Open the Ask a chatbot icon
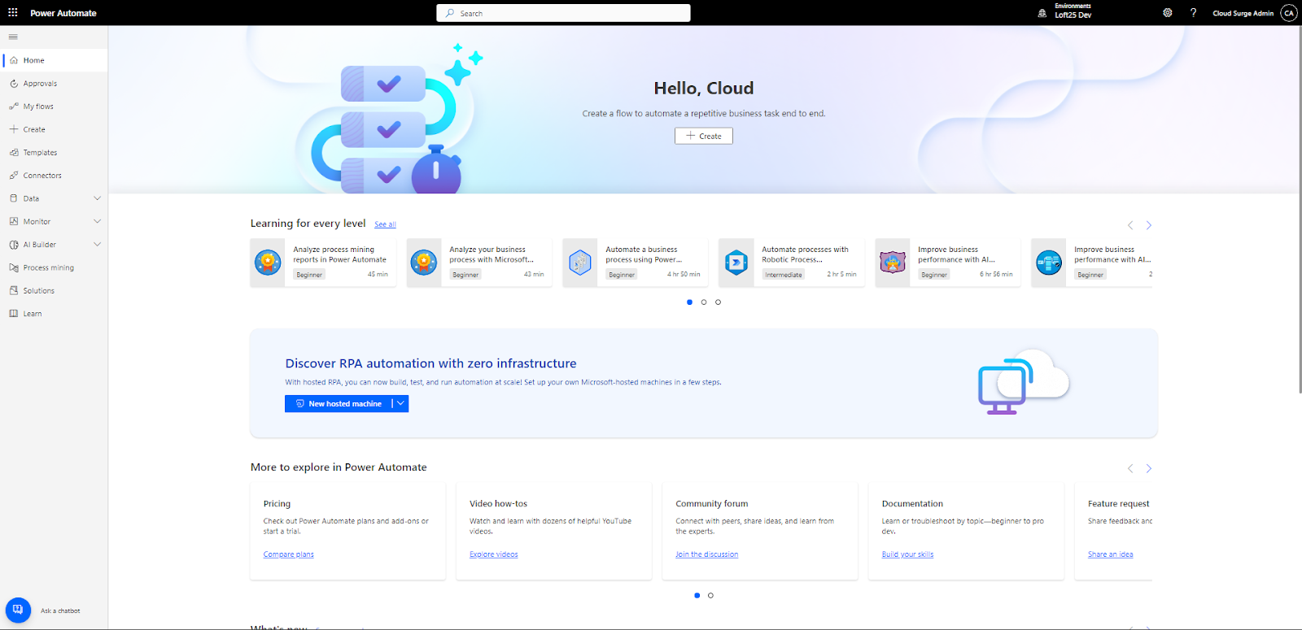The image size is (1302, 630). click(18, 610)
